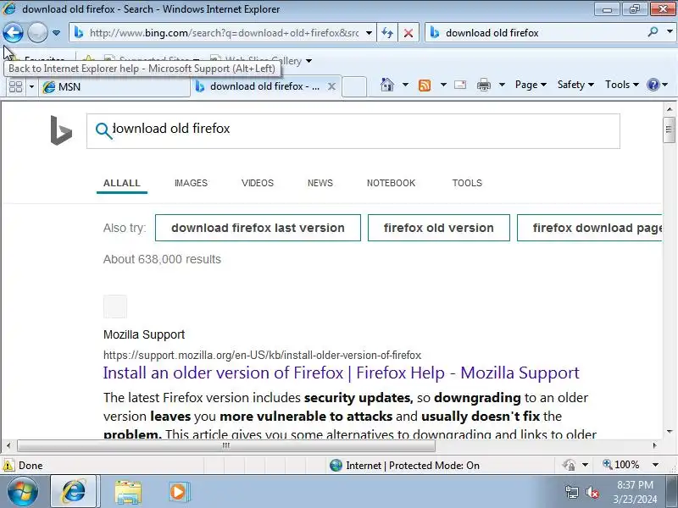Click the 'About 638,000 results' text

coord(162,259)
